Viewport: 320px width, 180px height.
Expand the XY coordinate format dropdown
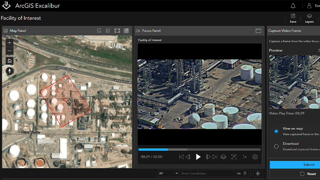[169, 173]
